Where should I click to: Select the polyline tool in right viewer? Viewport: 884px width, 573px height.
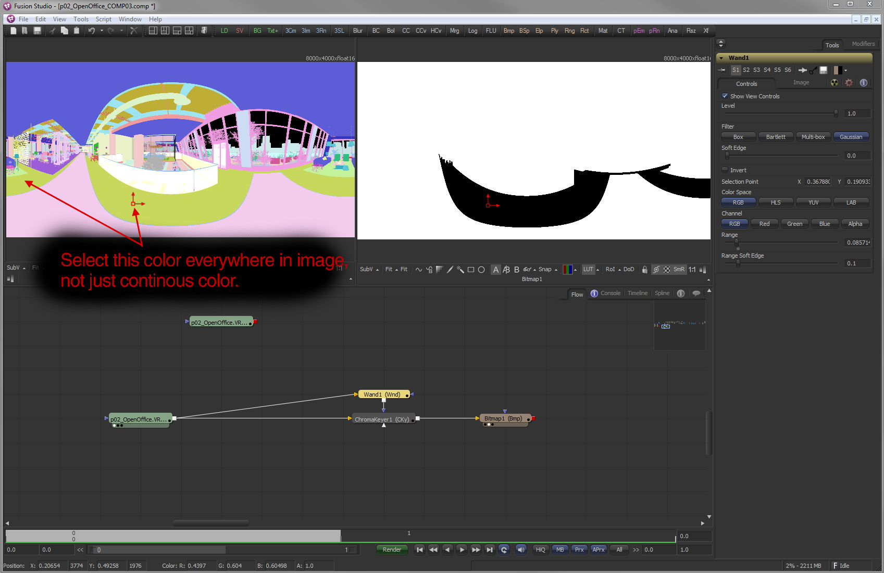point(419,270)
